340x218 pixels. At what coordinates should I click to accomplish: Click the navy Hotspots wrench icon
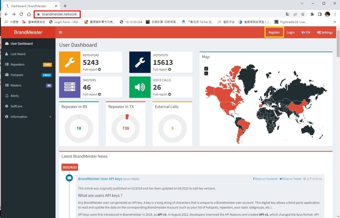tap(140, 62)
